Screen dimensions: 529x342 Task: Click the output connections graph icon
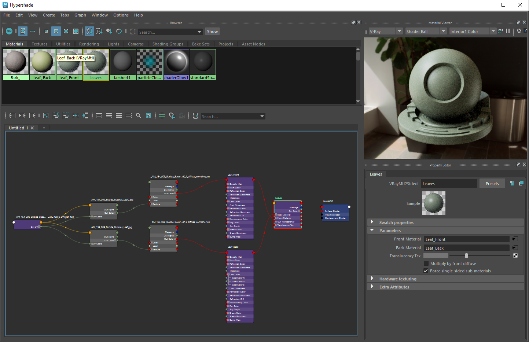point(32,115)
